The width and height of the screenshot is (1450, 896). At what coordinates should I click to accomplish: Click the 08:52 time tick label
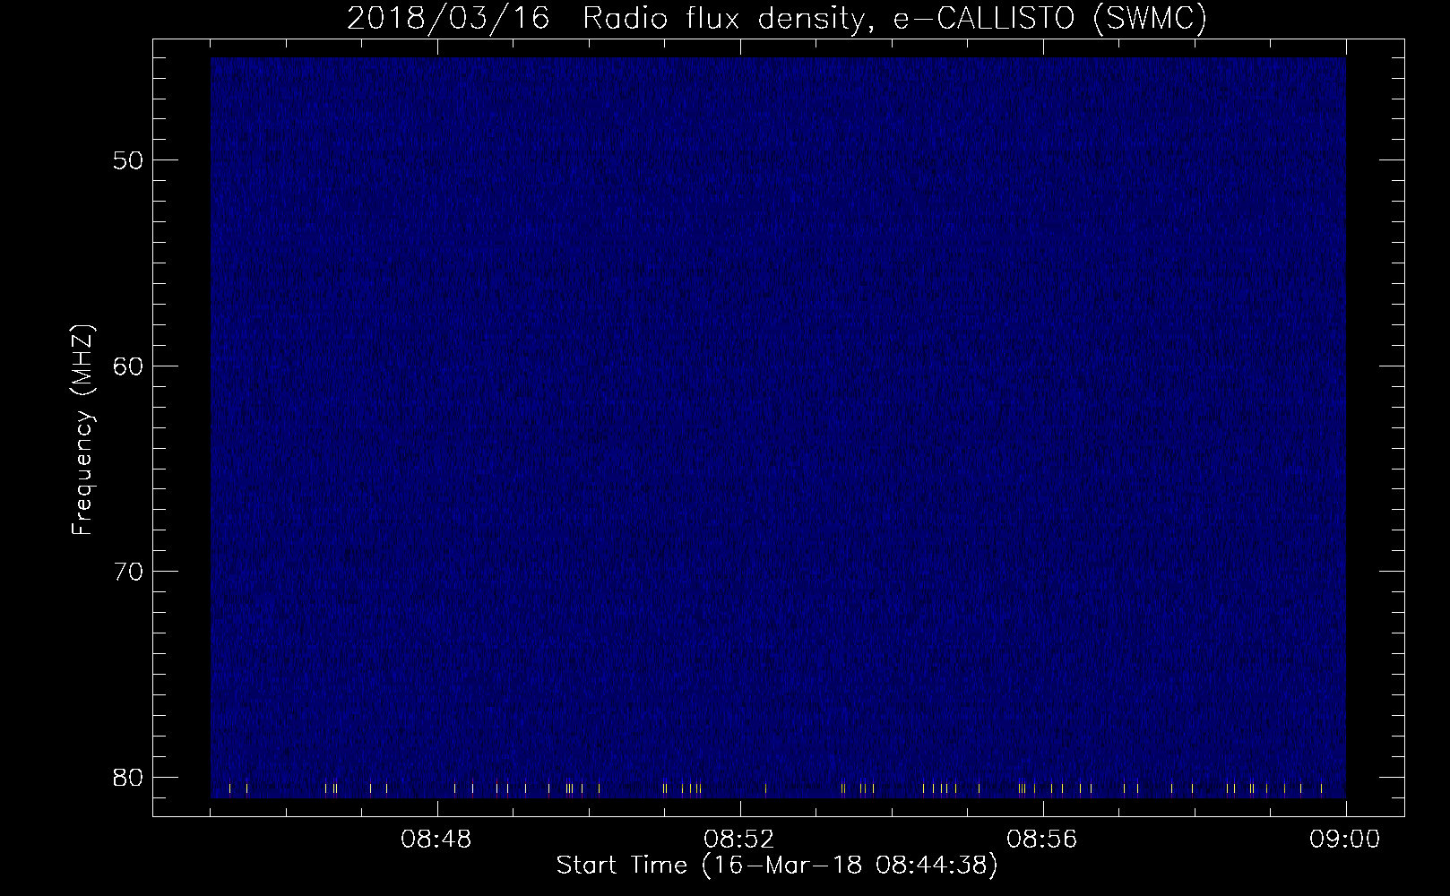(x=739, y=840)
